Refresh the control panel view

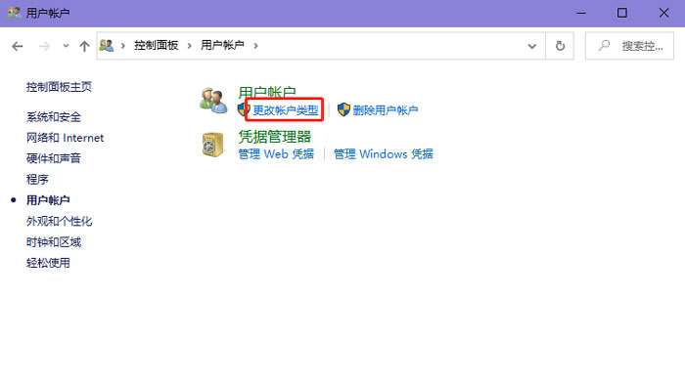(x=560, y=46)
